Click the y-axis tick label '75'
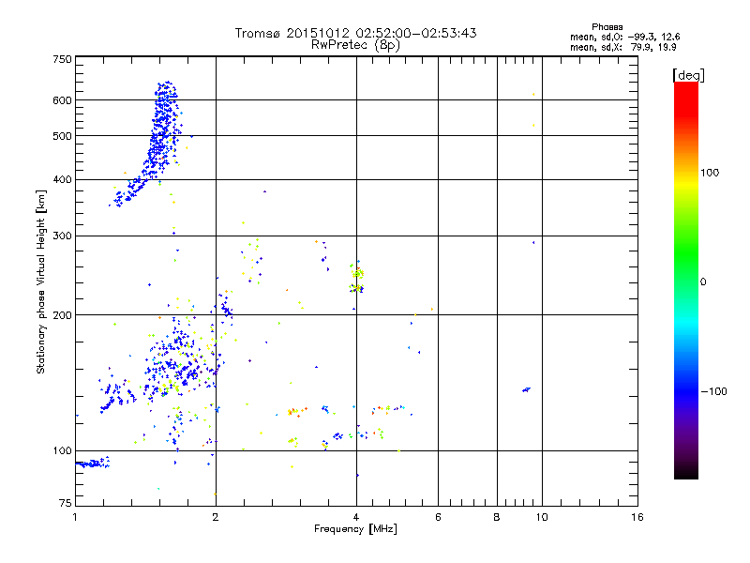750x563 pixels. 66,503
